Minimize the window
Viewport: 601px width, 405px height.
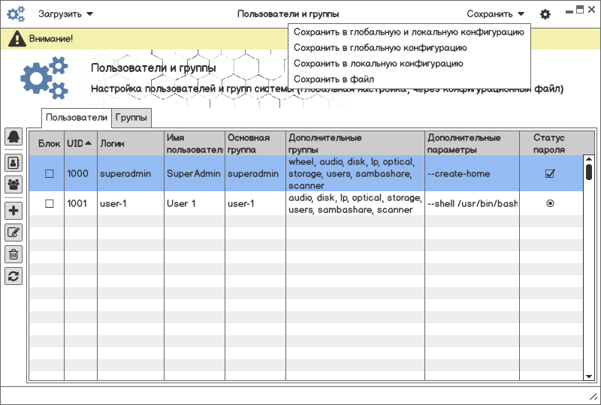pos(569,11)
